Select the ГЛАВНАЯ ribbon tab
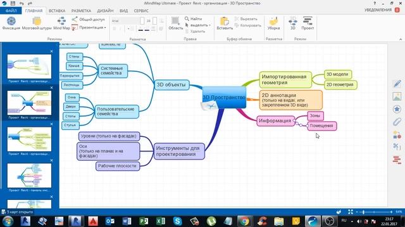The width and height of the screenshot is (405, 227). coord(34,11)
